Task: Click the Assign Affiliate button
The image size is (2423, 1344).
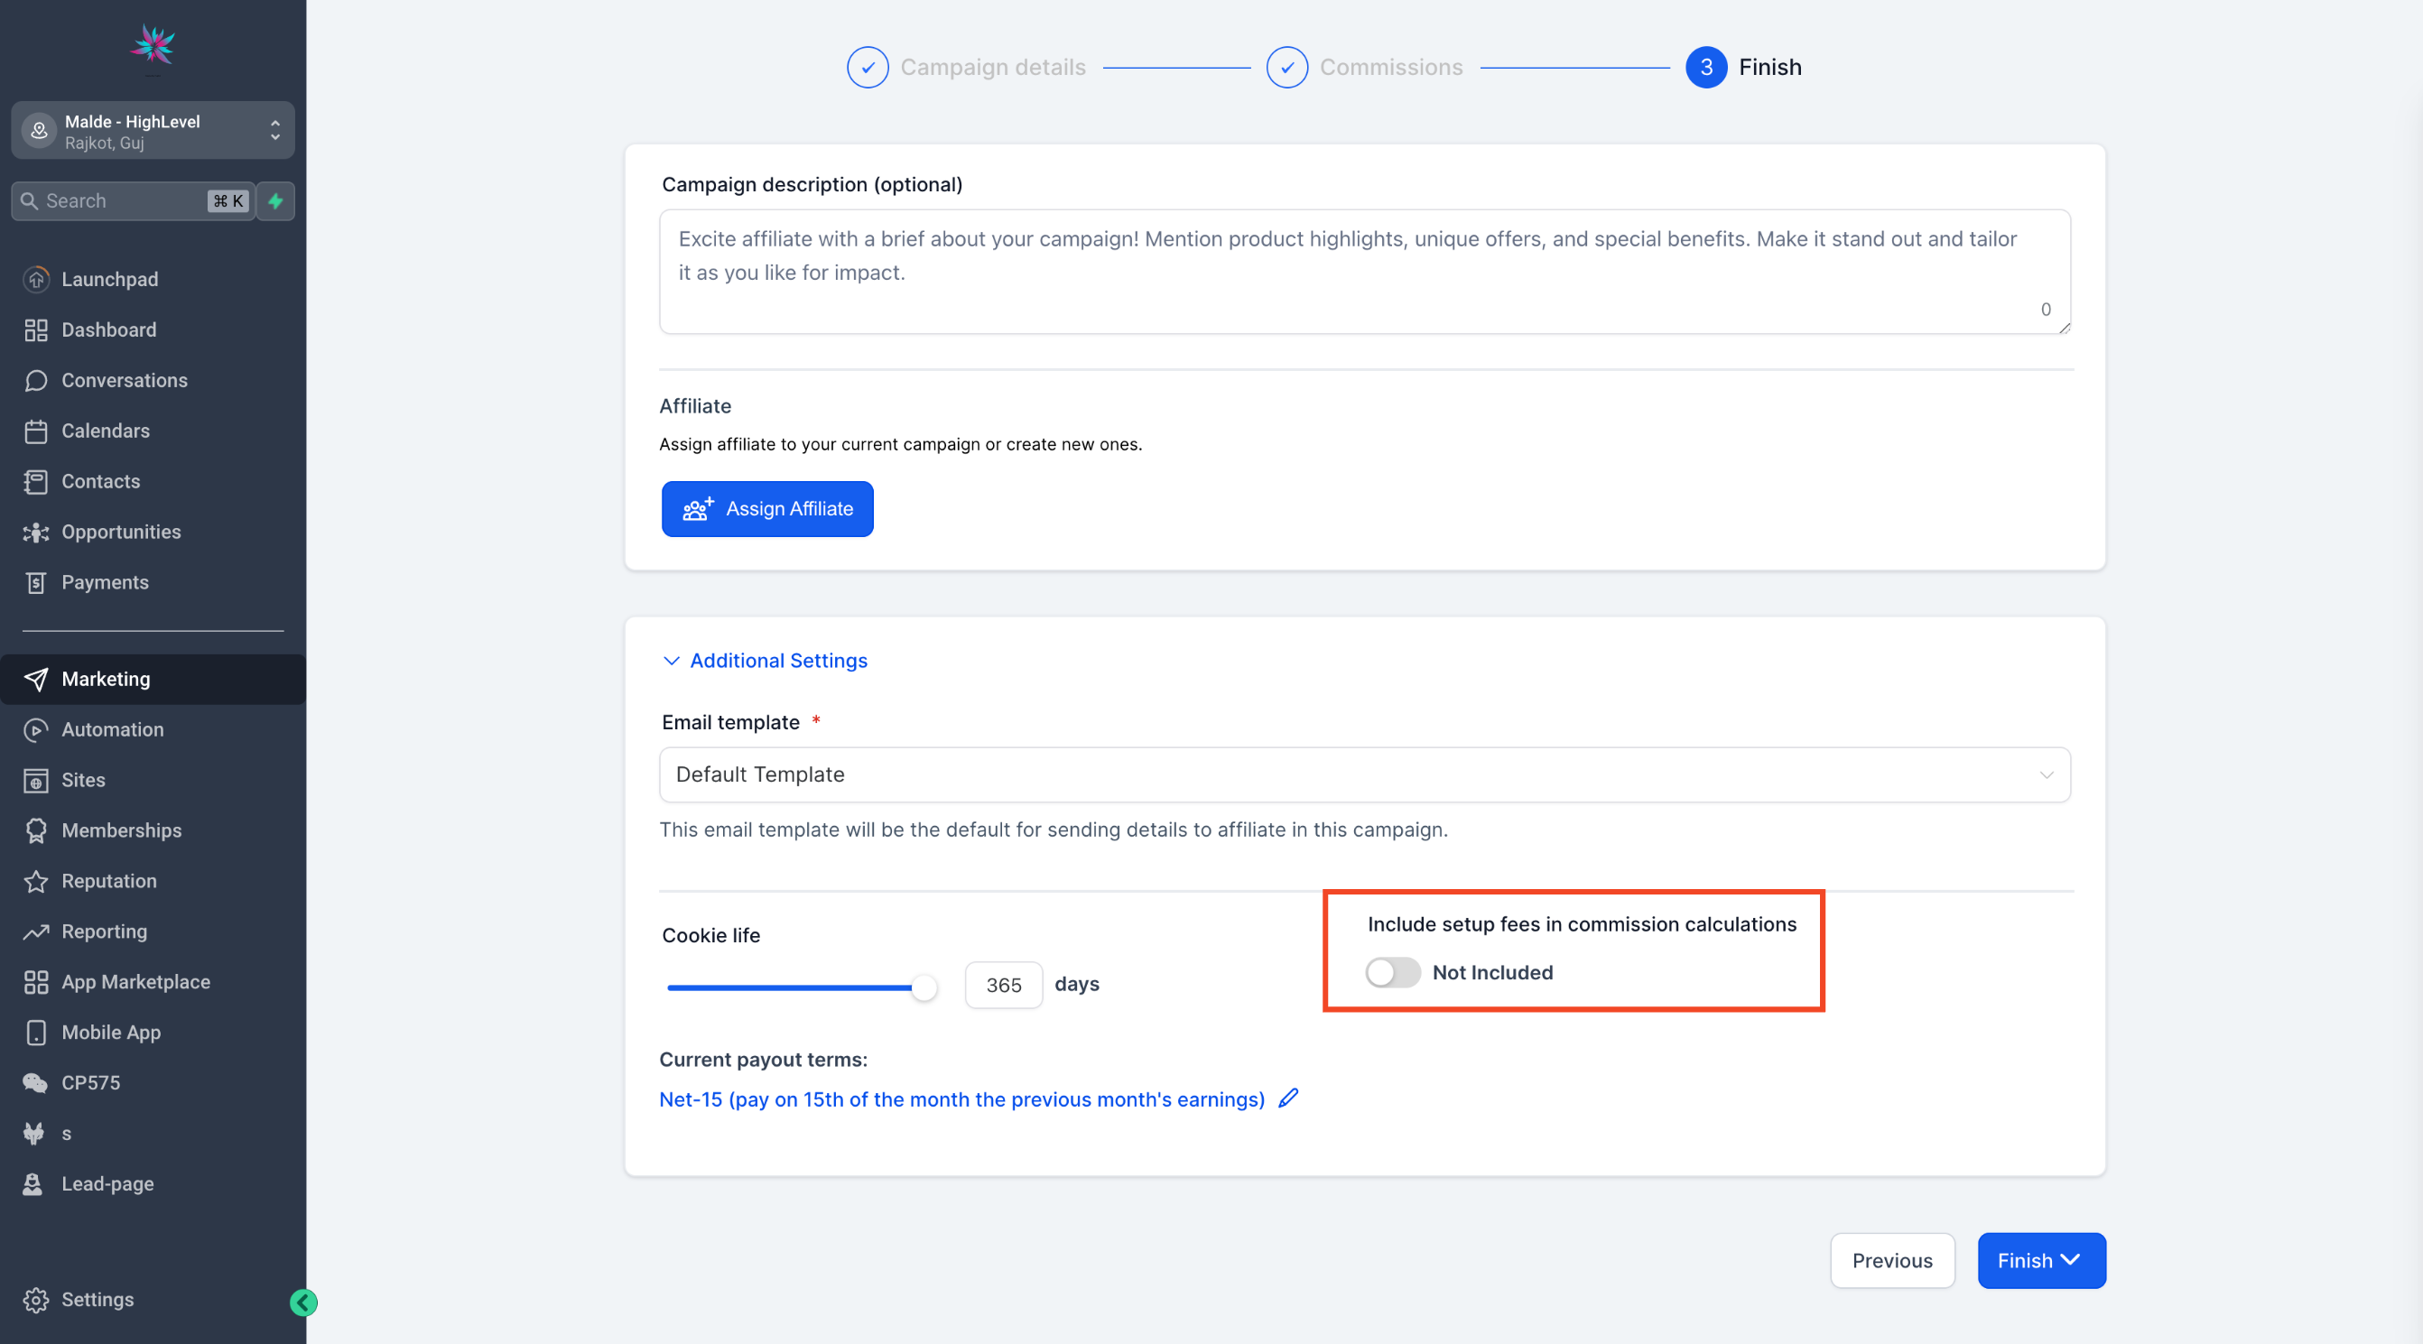Action: pyautogui.click(x=766, y=509)
